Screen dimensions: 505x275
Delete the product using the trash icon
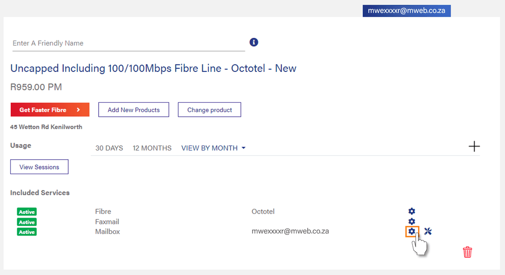[x=467, y=252]
